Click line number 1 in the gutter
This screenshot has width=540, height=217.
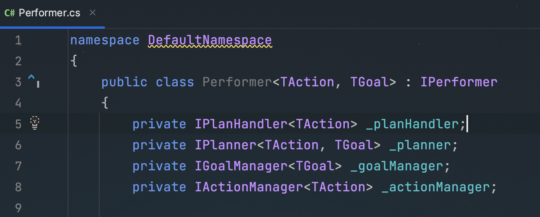(18, 40)
